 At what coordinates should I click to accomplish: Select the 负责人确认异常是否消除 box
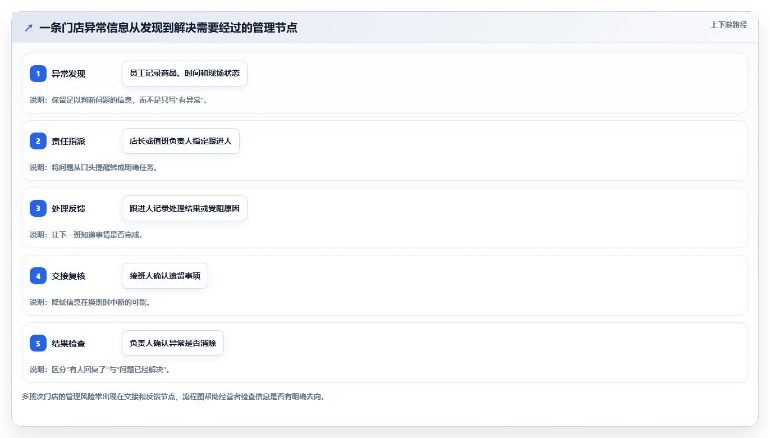pos(173,343)
